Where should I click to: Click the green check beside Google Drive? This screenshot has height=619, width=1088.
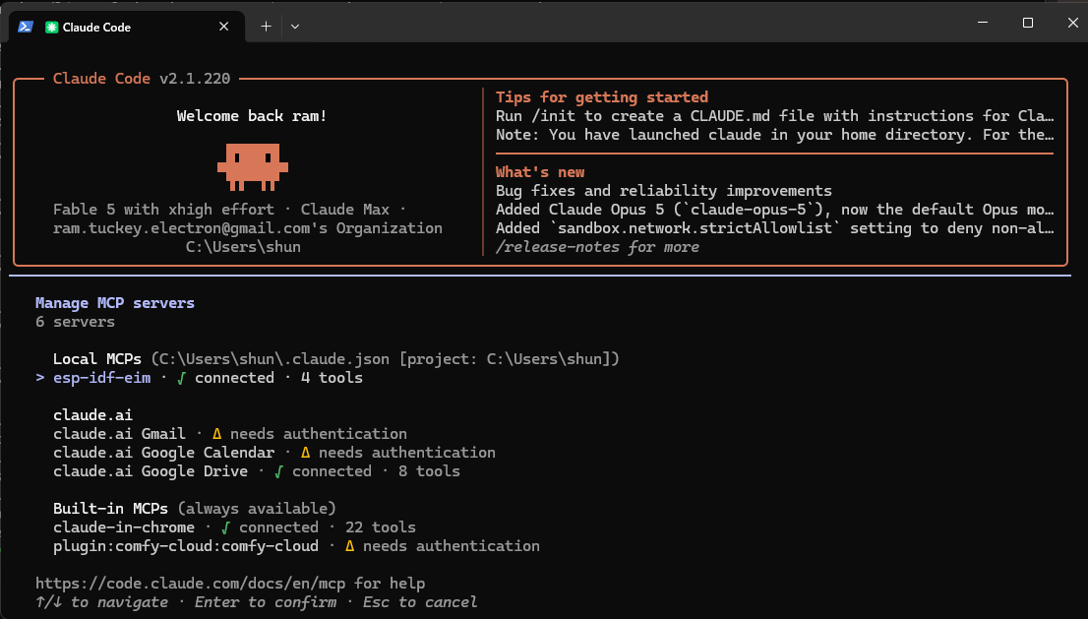coord(278,472)
